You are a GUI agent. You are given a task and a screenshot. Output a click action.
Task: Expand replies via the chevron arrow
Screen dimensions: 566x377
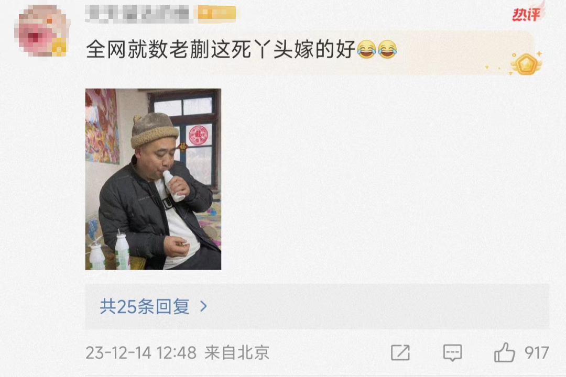tap(203, 306)
